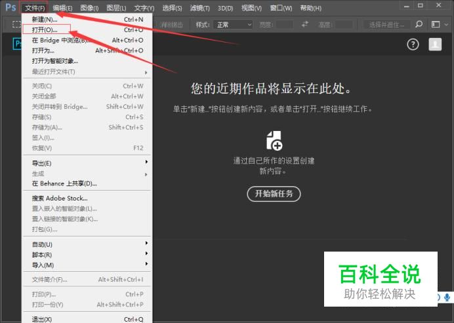The width and height of the screenshot is (454, 323).
Task: Select 在 Bridge 中浏览(B) entry
Action: click(87, 40)
